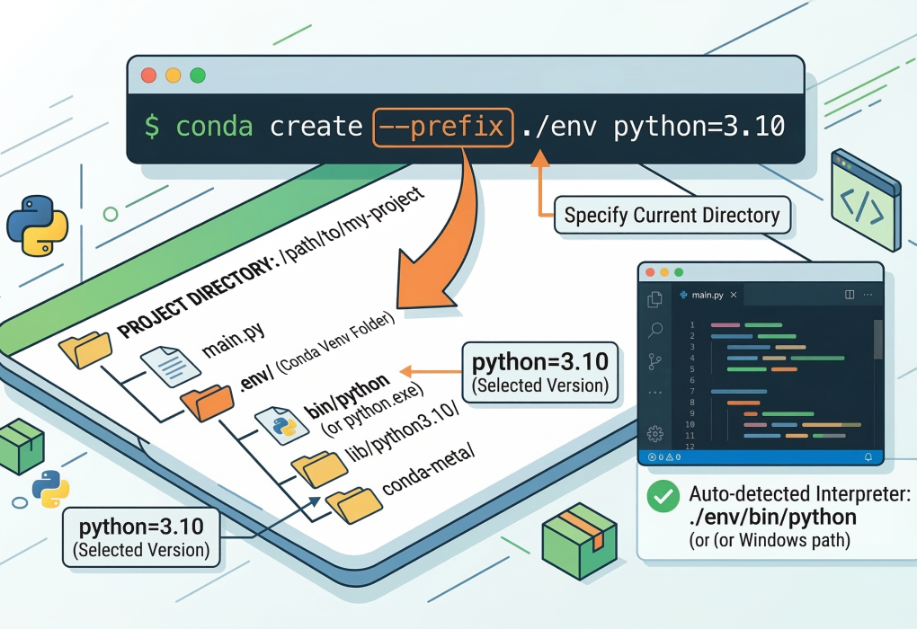Open the Explorer icon in editor sidebar
The width and height of the screenshot is (917, 629).
[655, 300]
